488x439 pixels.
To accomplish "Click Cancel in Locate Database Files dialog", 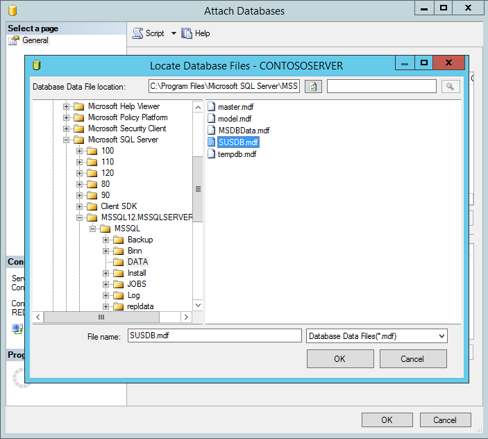I will [x=413, y=358].
